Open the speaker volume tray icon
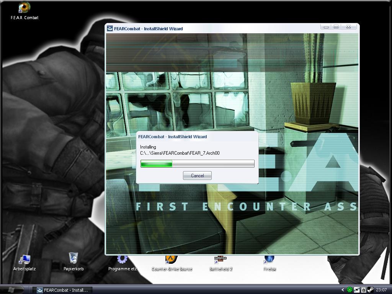The image size is (392, 294). [364, 290]
